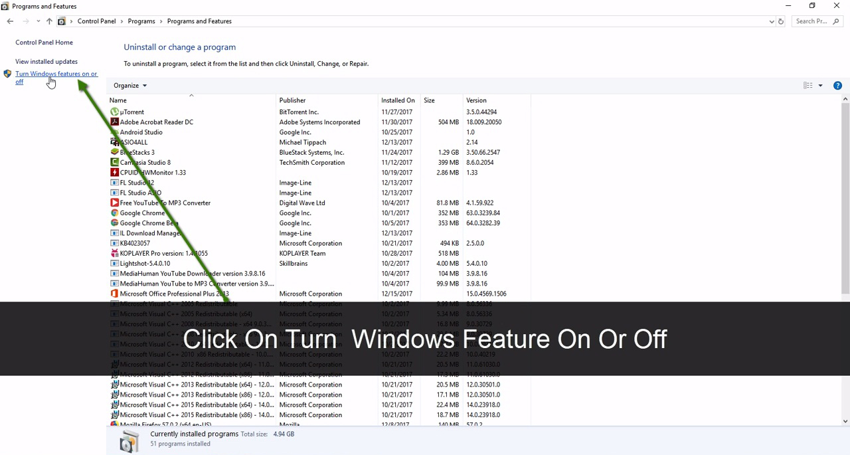The width and height of the screenshot is (850, 455).
Task: Expand the view options dropdown arrow
Action: [820, 86]
